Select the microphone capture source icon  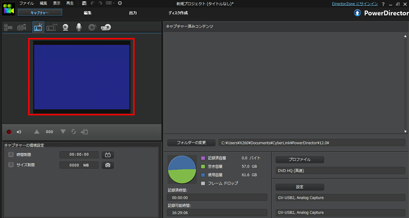click(x=79, y=27)
